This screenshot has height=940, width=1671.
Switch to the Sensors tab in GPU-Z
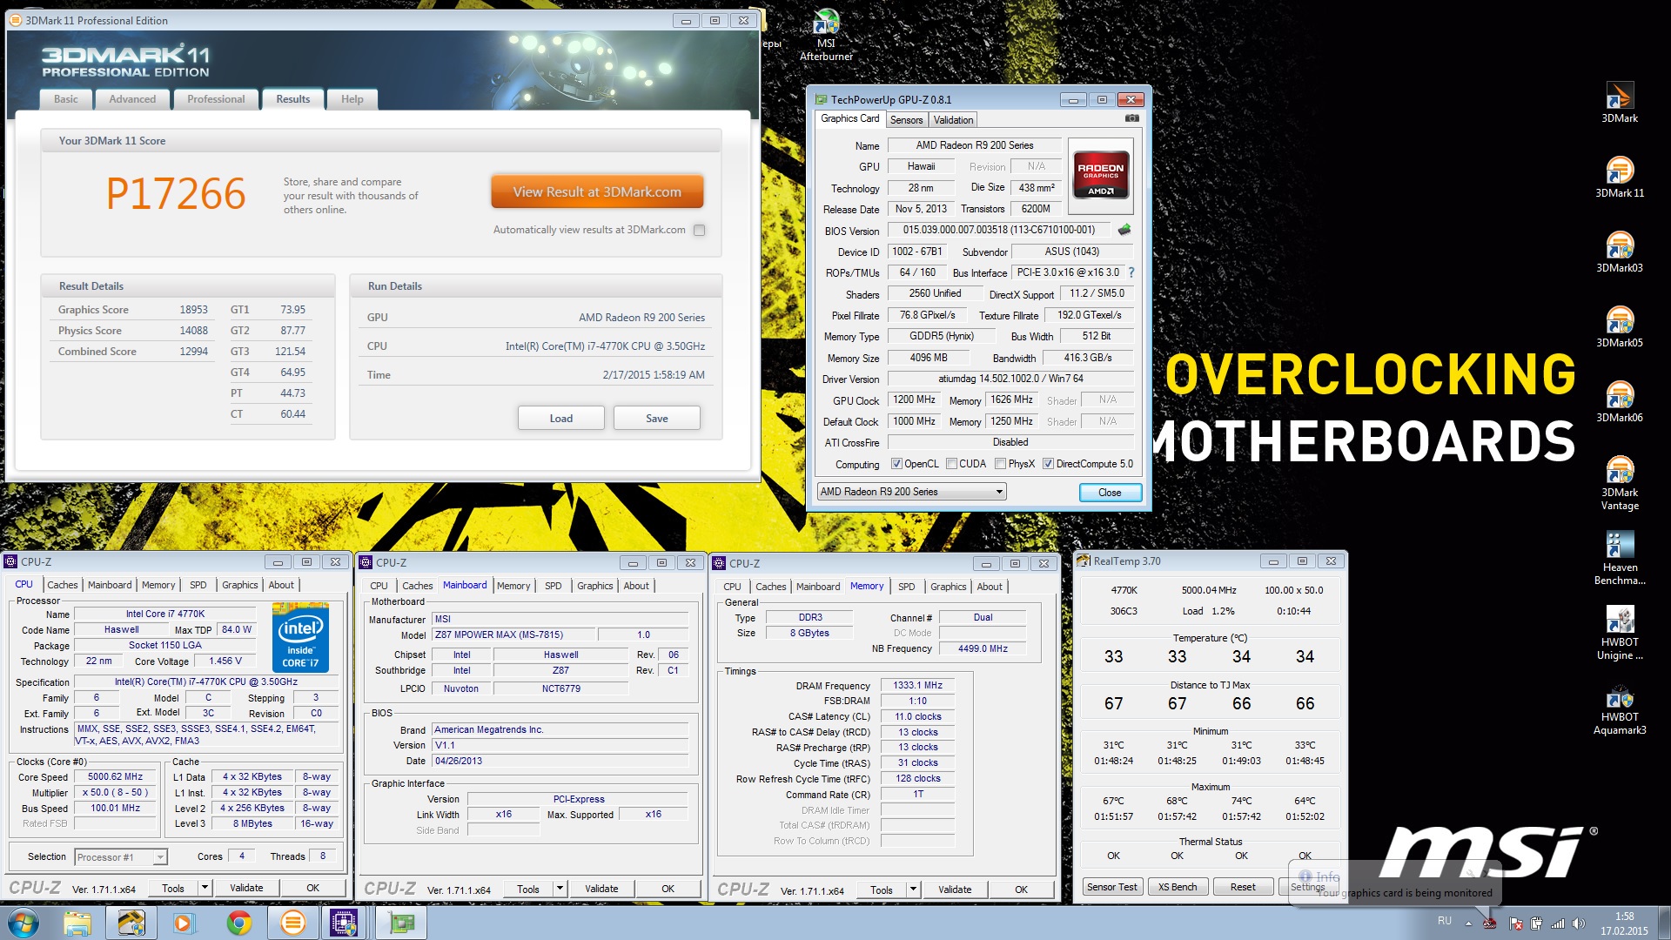[x=906, y=120]
